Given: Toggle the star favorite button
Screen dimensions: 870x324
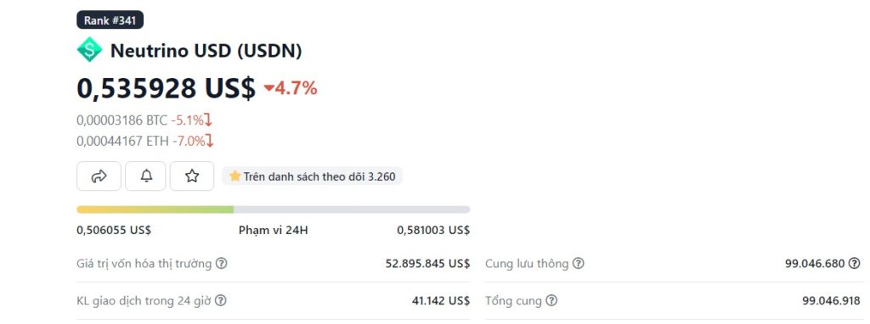Looking at the screenshot, I should (192, 176).
